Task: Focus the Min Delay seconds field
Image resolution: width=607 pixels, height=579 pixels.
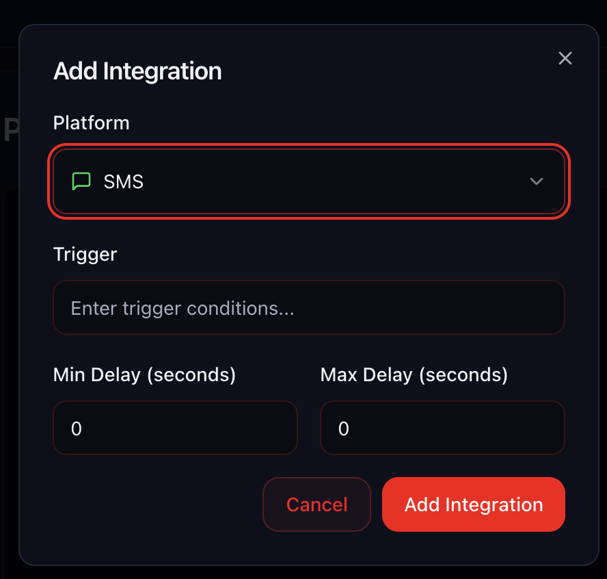Action: tap(175, 428)
